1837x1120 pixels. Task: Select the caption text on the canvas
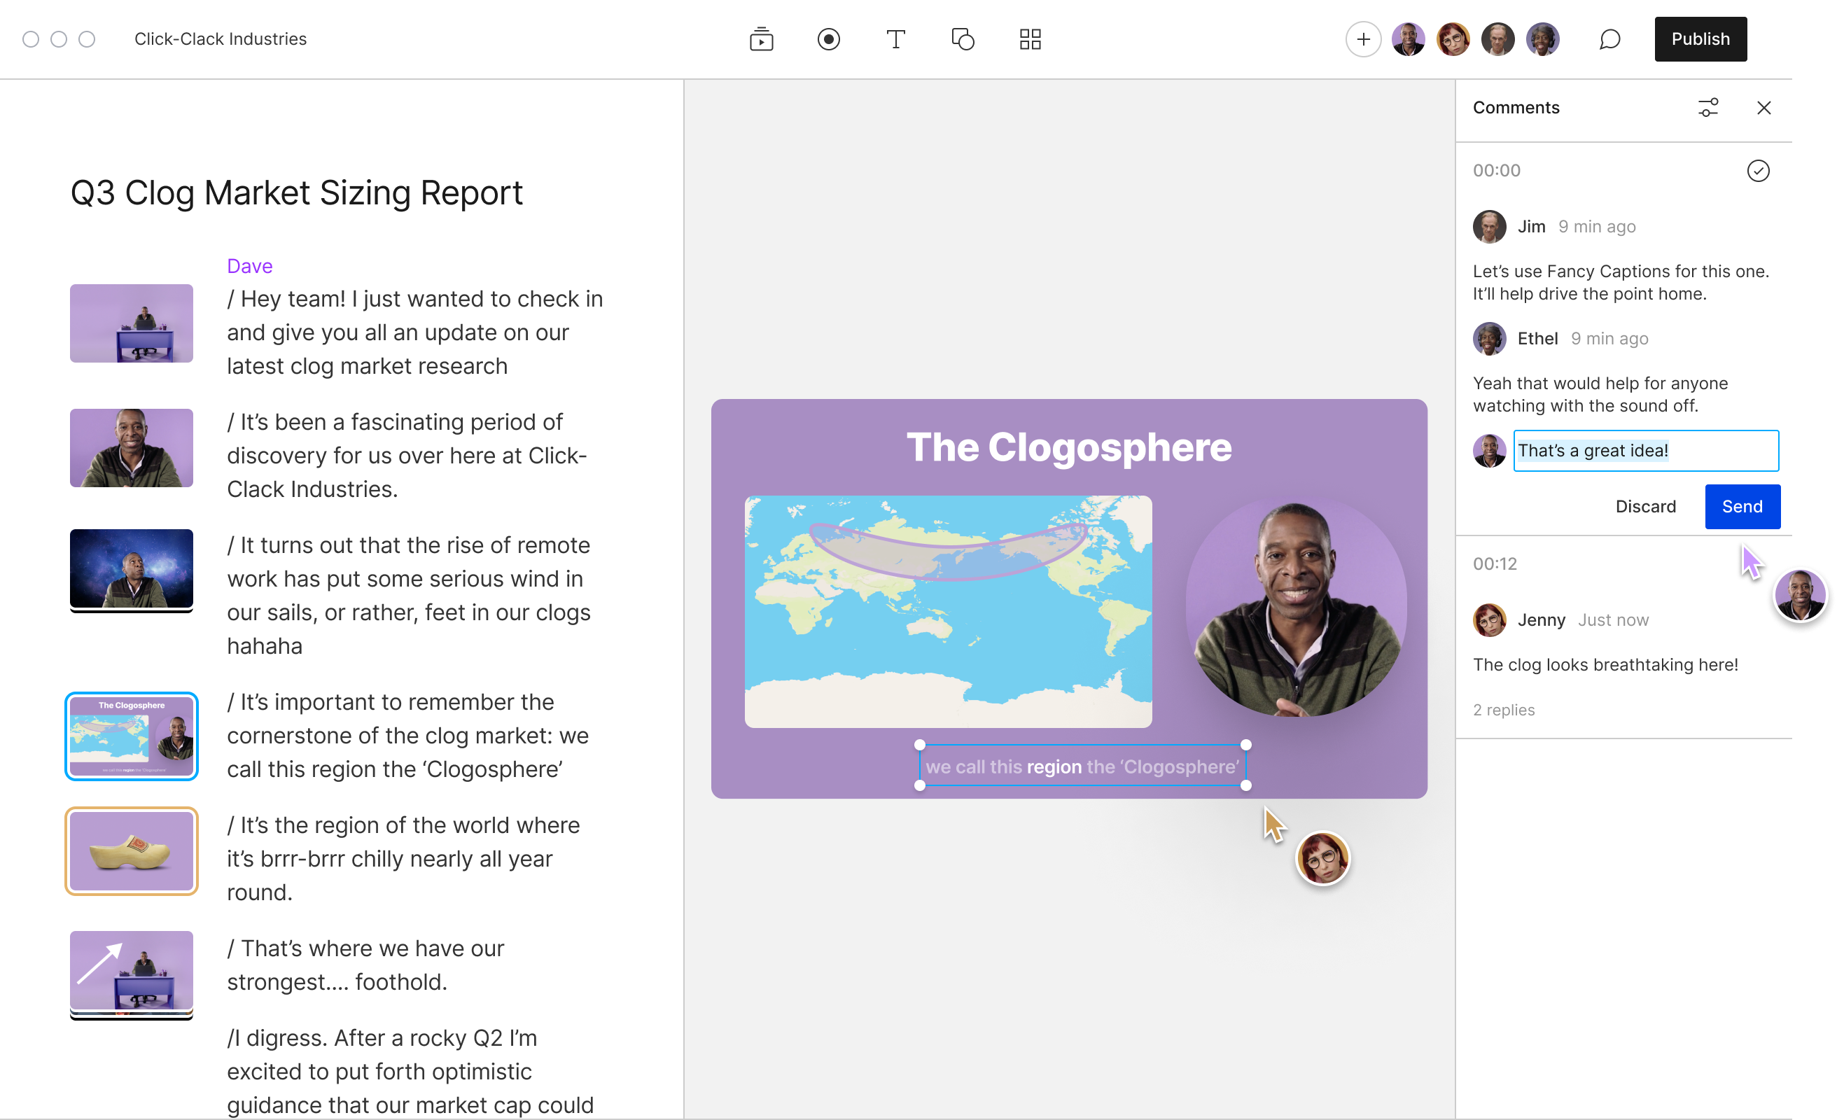point(1082,766)
